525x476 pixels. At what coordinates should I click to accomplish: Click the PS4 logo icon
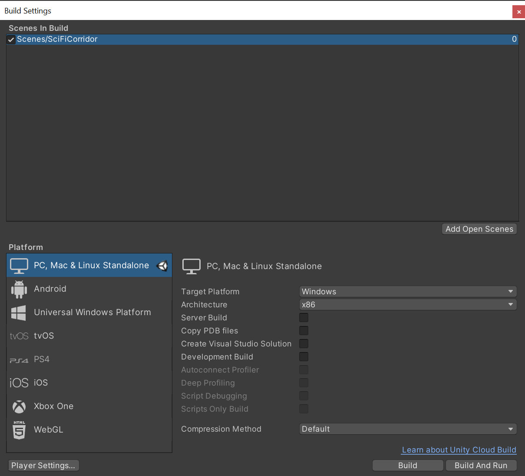click(x=19, y=360)
